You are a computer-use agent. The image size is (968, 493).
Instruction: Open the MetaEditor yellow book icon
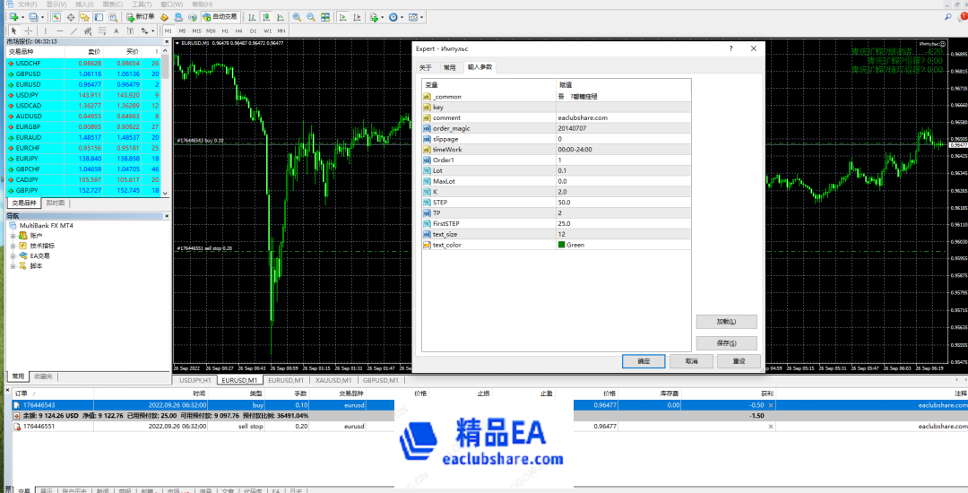[164, 17]
